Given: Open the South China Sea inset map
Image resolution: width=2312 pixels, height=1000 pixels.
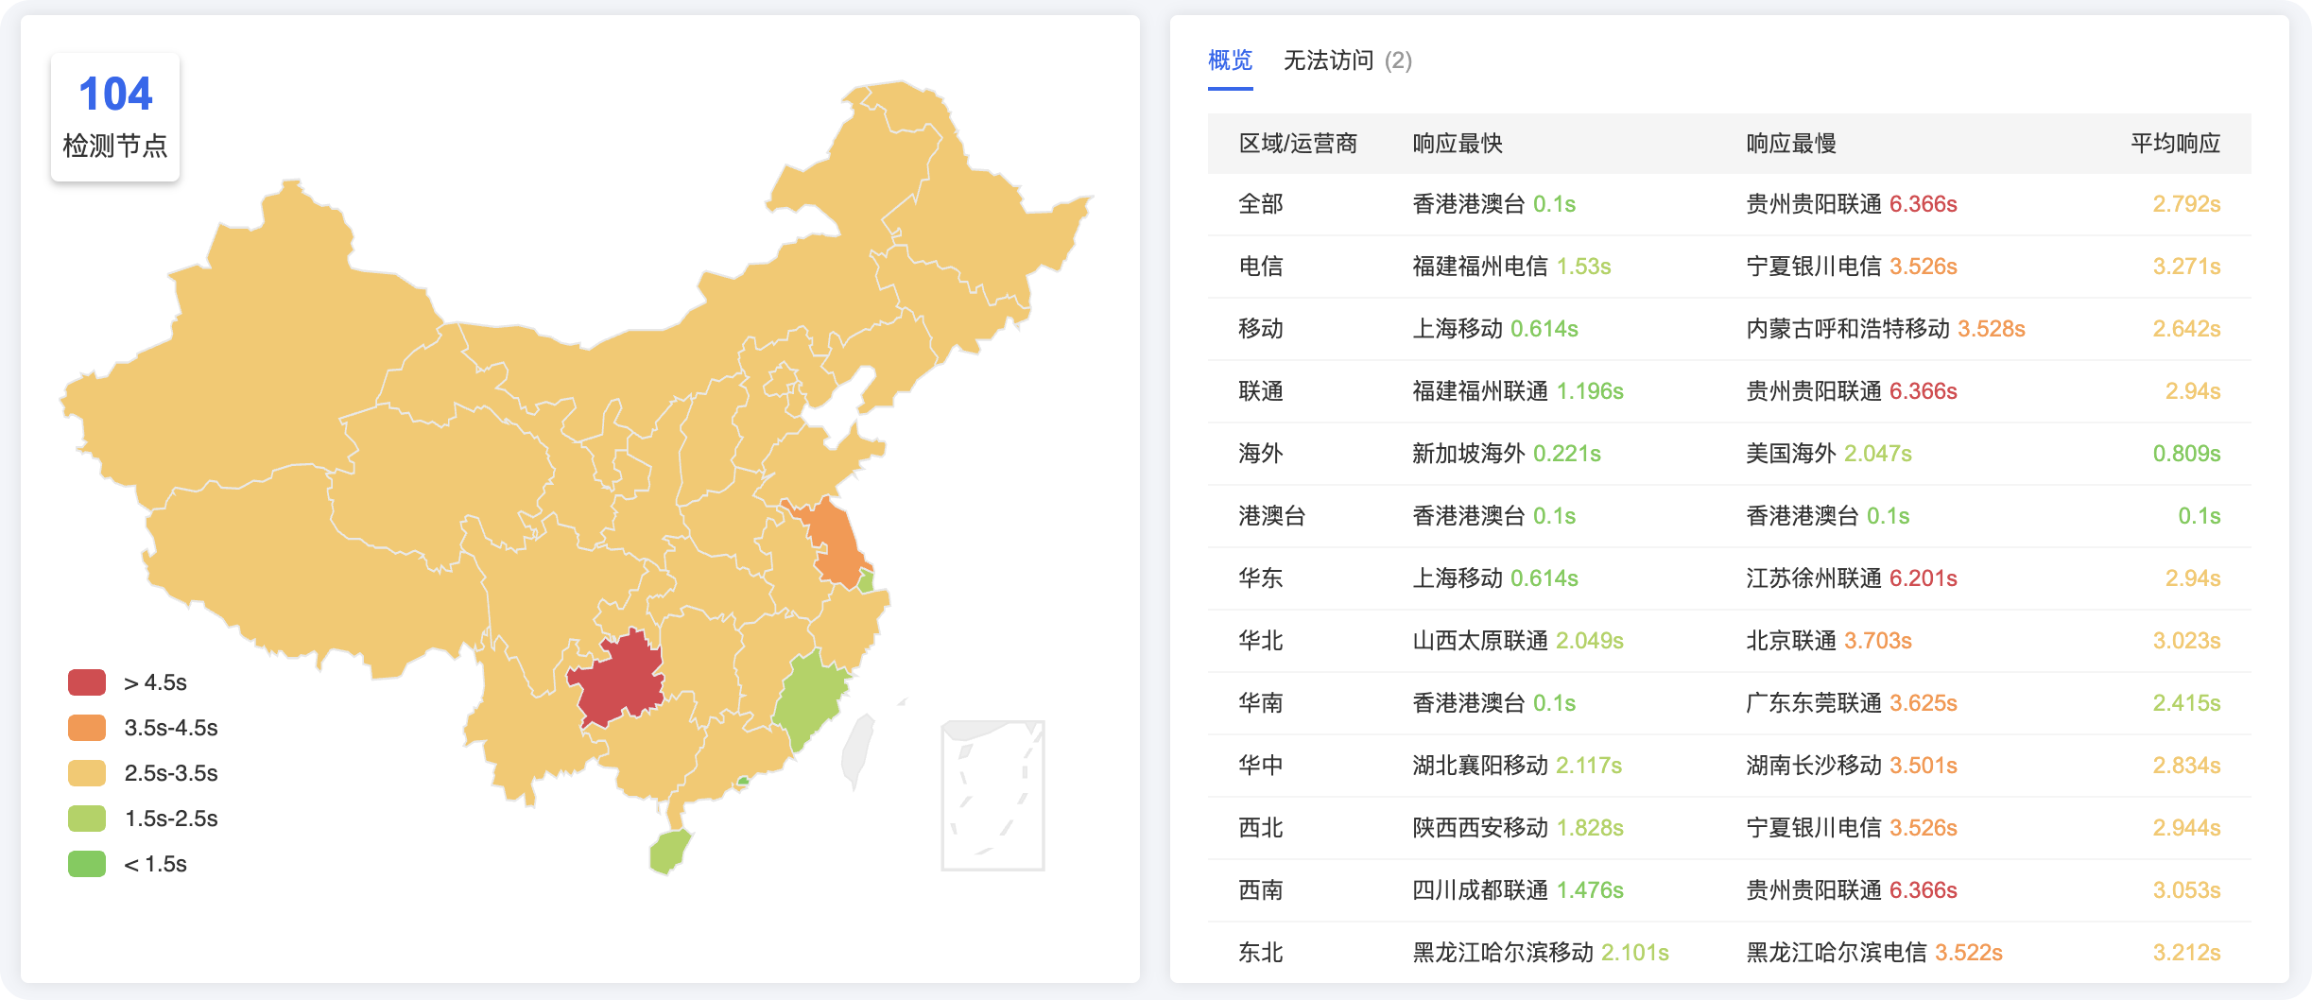Looking at the screenshot, I should 992,795.
